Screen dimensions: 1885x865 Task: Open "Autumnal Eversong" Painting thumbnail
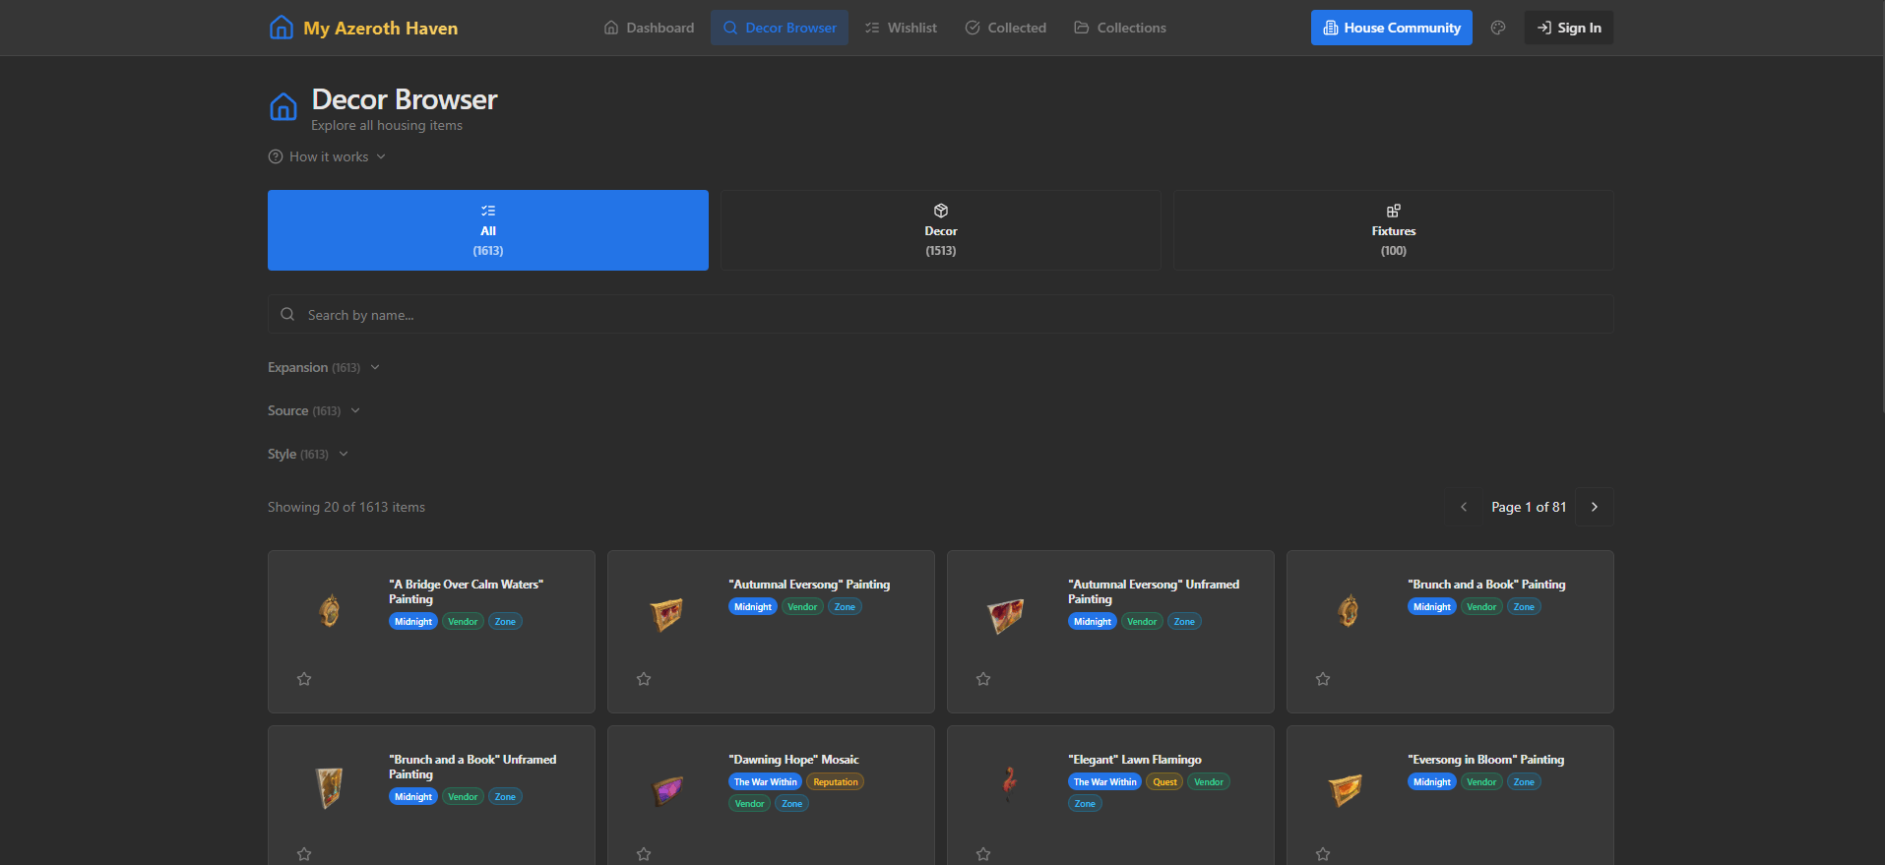(x=667, y=614)
